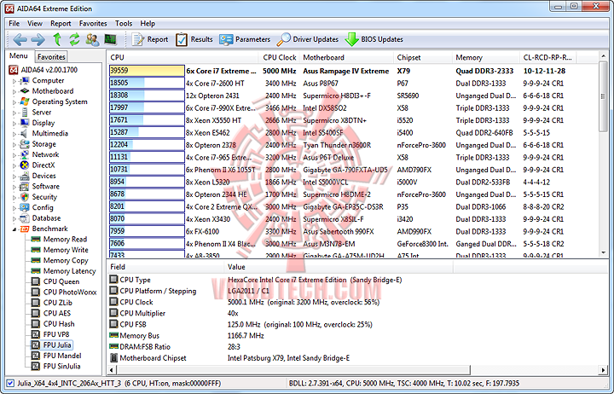This screenshot has height=394, width=614.
Task: Sort by the Chipset column header
Action: click(422, 57)
